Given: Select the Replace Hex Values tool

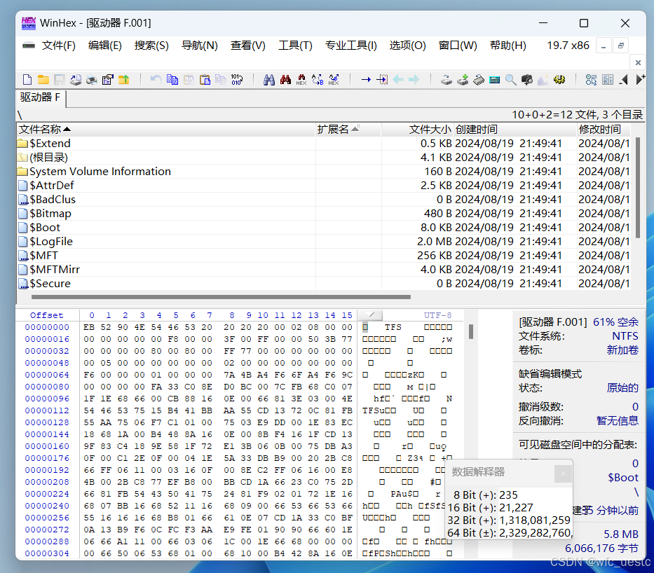Looking at the screenshot, I should click(334, 79).
